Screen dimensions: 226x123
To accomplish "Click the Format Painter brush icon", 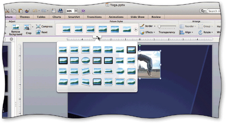I will (x=27, y=11).
